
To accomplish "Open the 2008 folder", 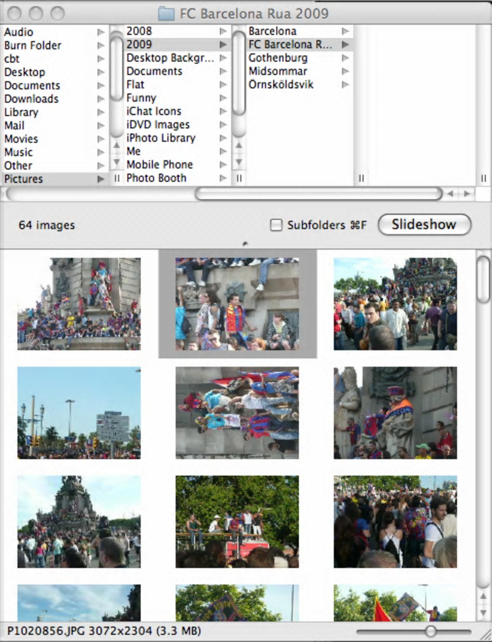I will [x=139, y=31].
